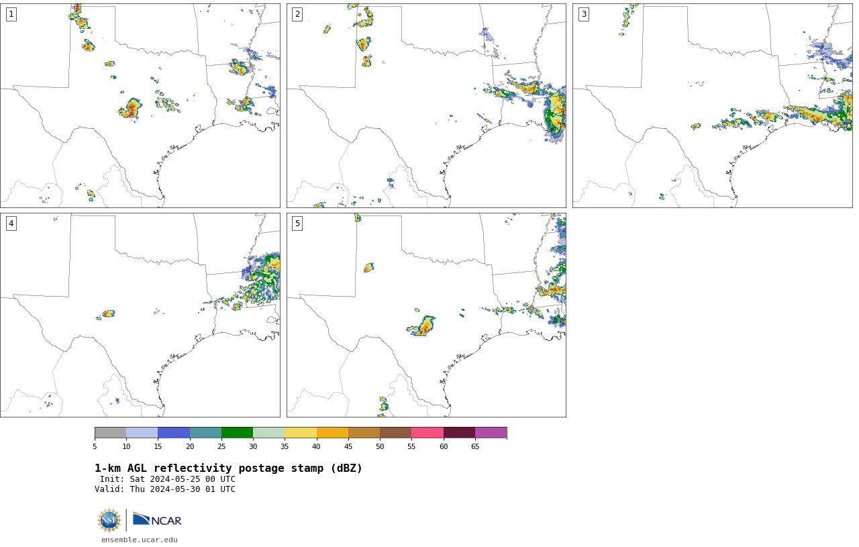The height and width of the screenshot is (547, 859).
Task: Click the colorbar tick label 50
Action: pyautogui.click(x=380, y=446)
